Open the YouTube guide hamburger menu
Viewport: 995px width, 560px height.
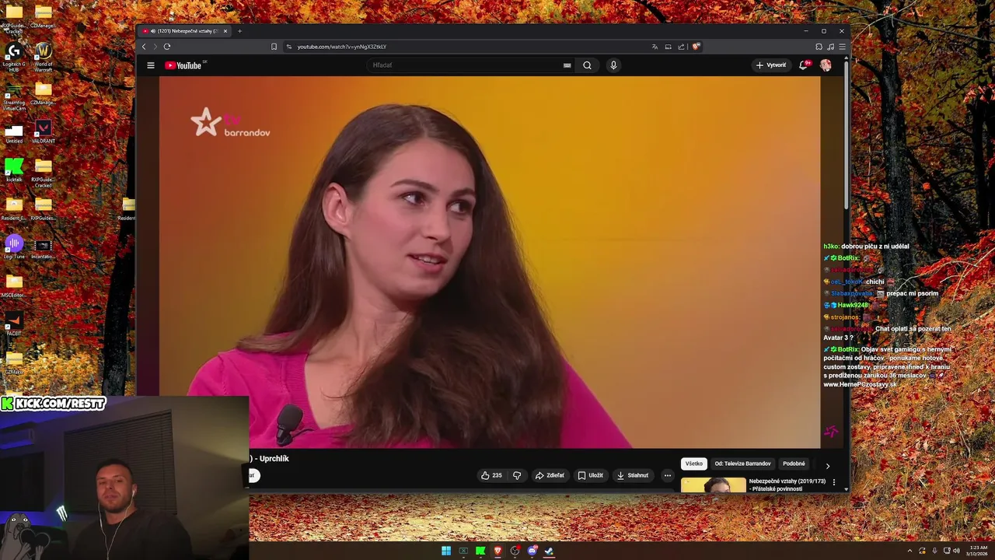[151, 65]
